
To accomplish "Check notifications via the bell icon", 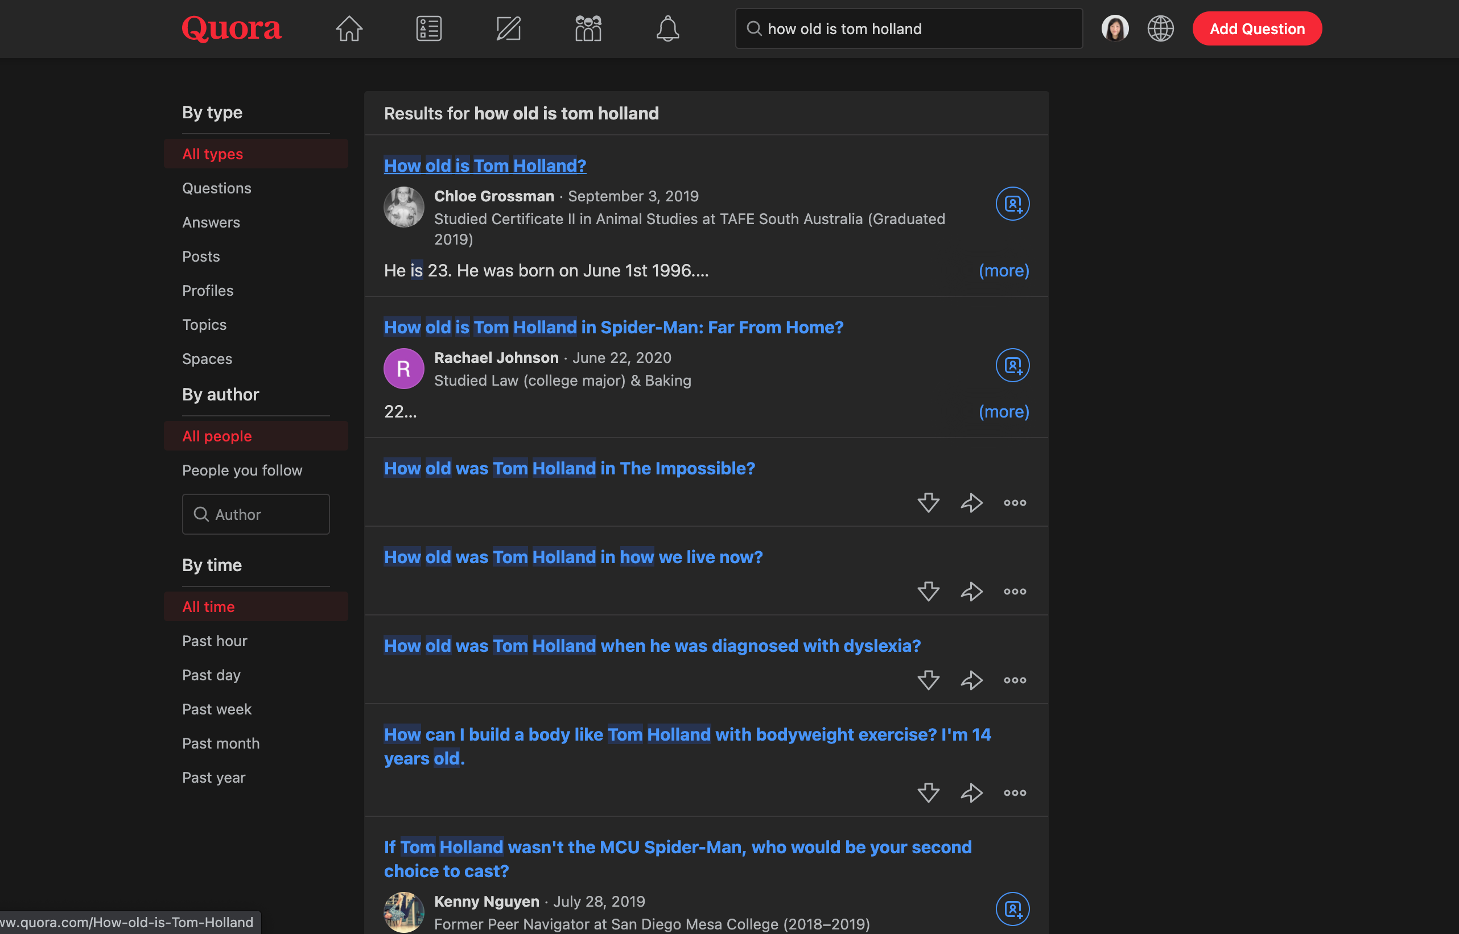I will 668,28.
